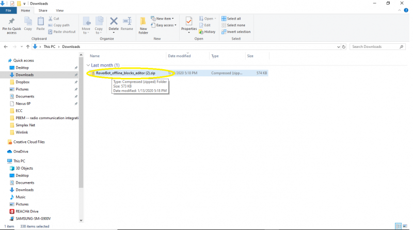
Task: Click the Open command in ribbon
Action: (x=208, y=19)
